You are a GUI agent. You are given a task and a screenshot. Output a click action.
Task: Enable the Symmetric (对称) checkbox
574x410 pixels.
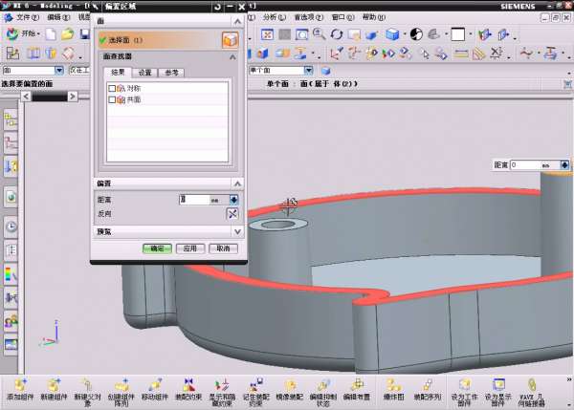[112, 88]
